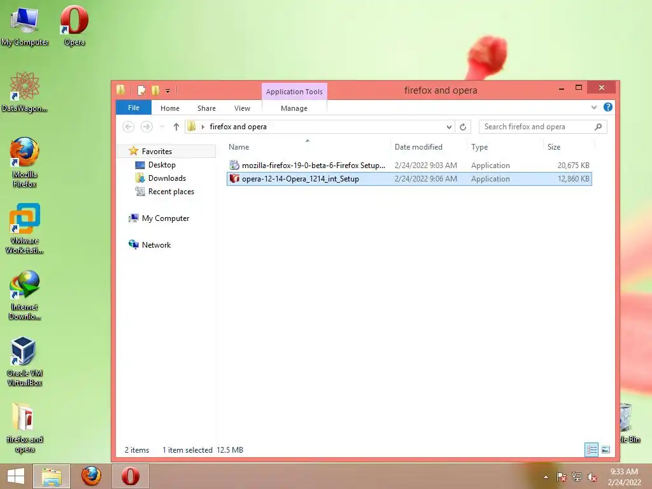The height and width of the screenshot is (489, 652).
Task: Open Recycle Bin behind the Explorer window
Action: point(630,423)
